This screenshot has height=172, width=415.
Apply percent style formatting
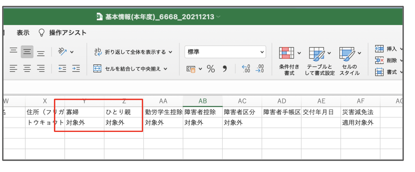[x=211, y=69]
